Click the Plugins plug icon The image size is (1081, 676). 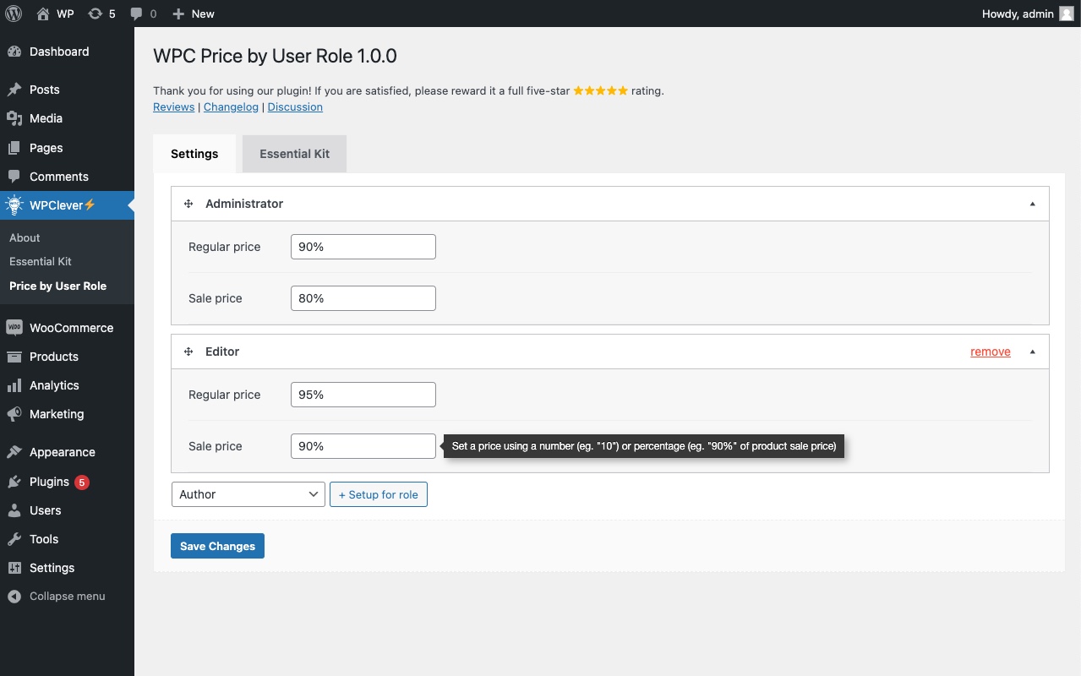tap(14, 482)
